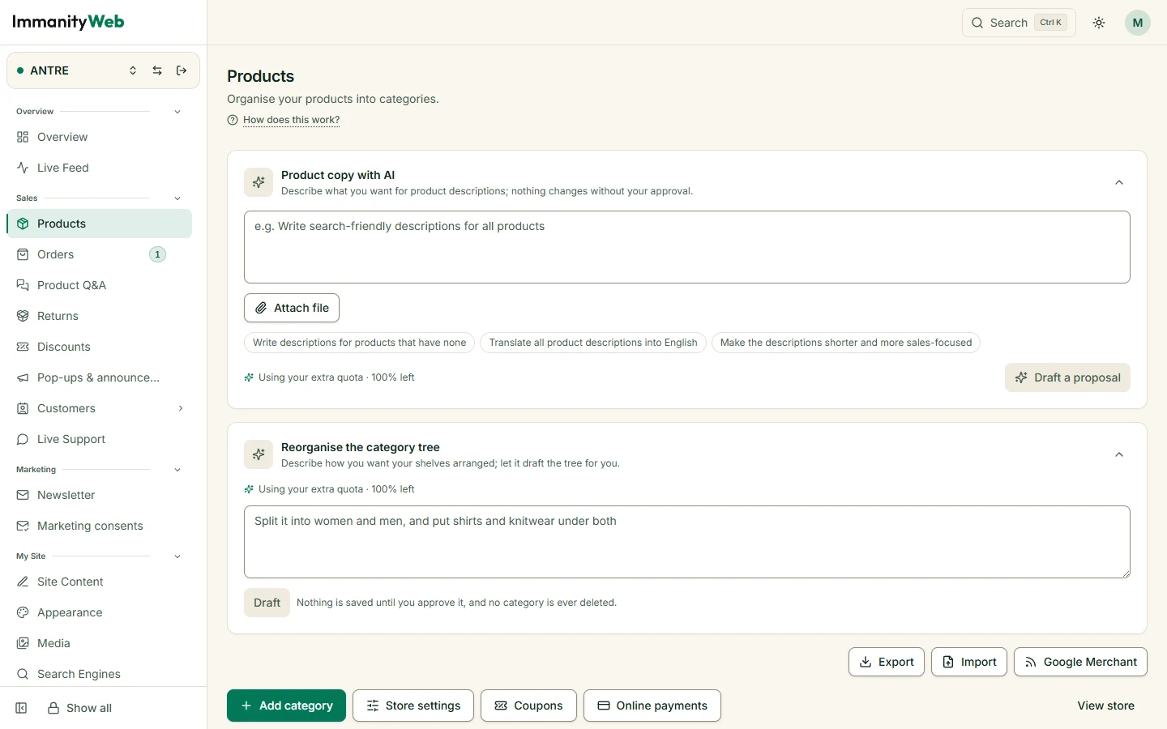Open Pop-ups & announcements in the sidebar
Screen dimensions: 1167x729
(99, 377)
